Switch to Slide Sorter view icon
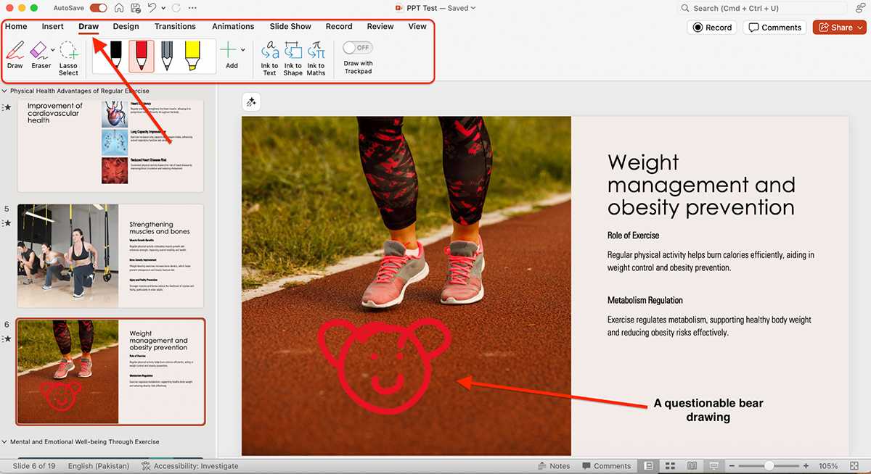The image size is (871, 474). point(670,465)
